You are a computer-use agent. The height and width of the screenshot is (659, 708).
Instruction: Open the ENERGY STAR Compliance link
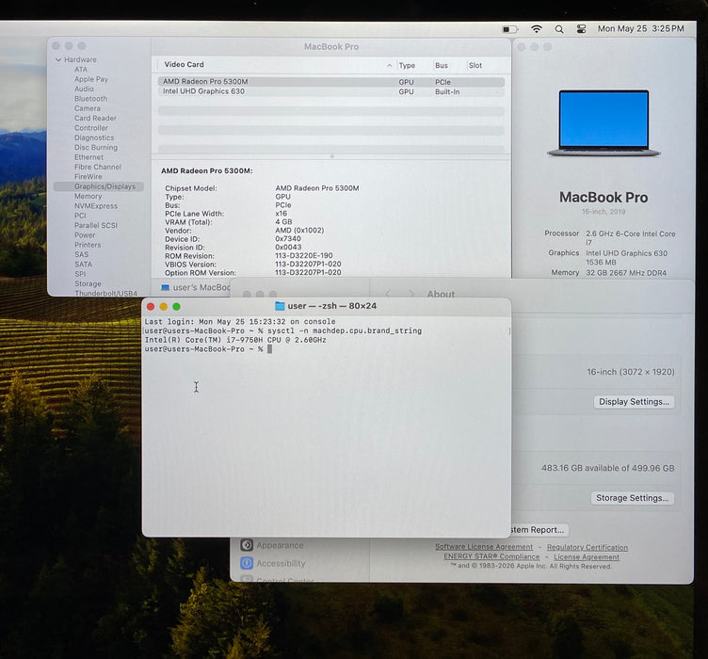[x=491, y=556]
